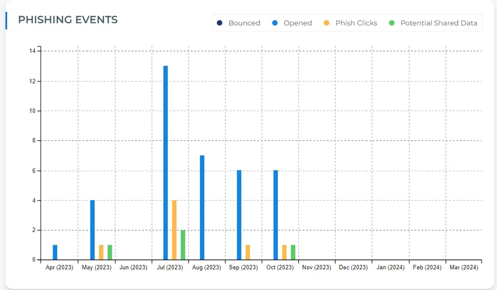
Task: Click the April 2023 Opened bar
Action: 55,252
